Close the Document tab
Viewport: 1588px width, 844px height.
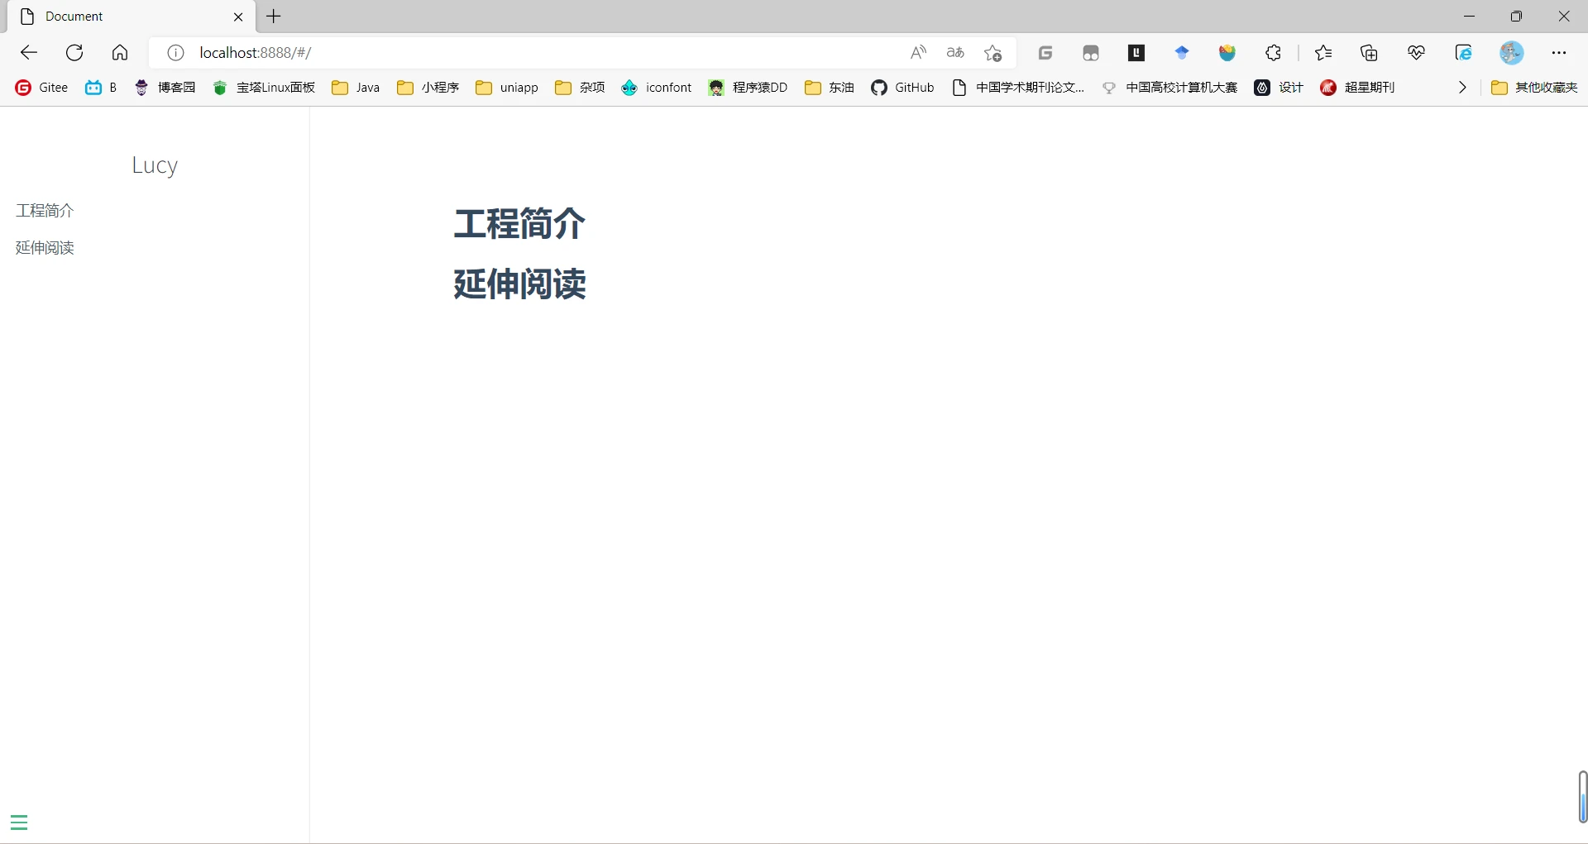tap(238, 17)
